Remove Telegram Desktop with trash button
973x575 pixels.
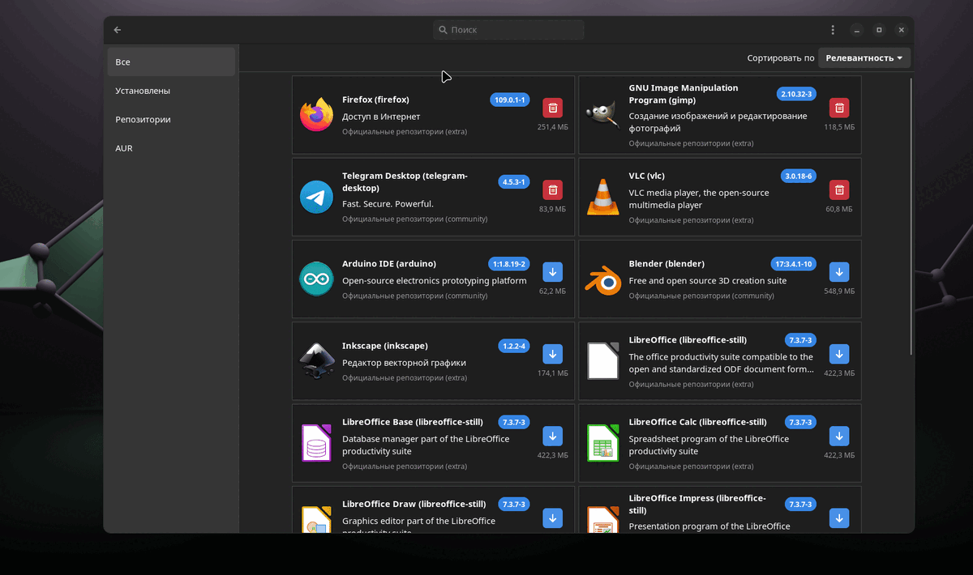(x=552, y=190)
